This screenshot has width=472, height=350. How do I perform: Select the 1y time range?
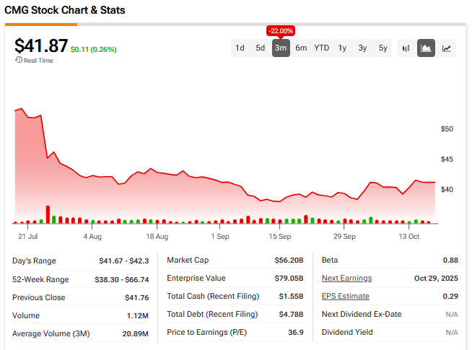click(343, 48)
